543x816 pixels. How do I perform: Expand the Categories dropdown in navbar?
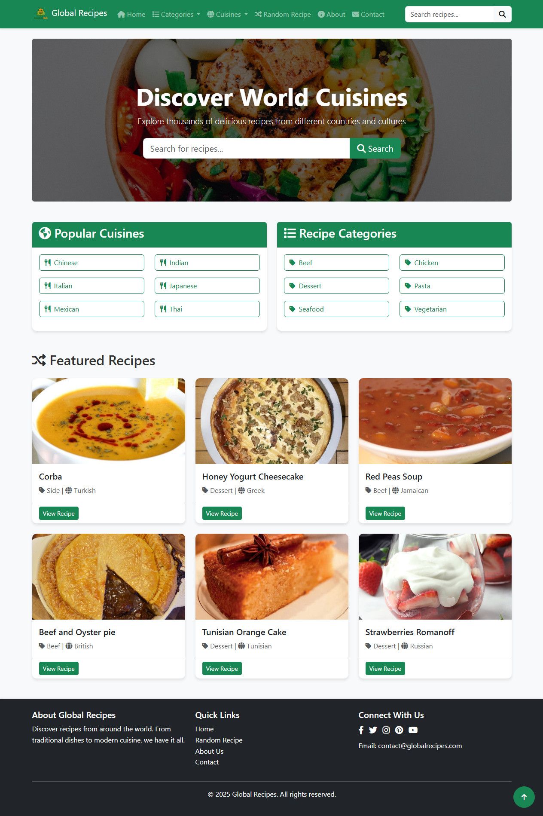[176, 14]
